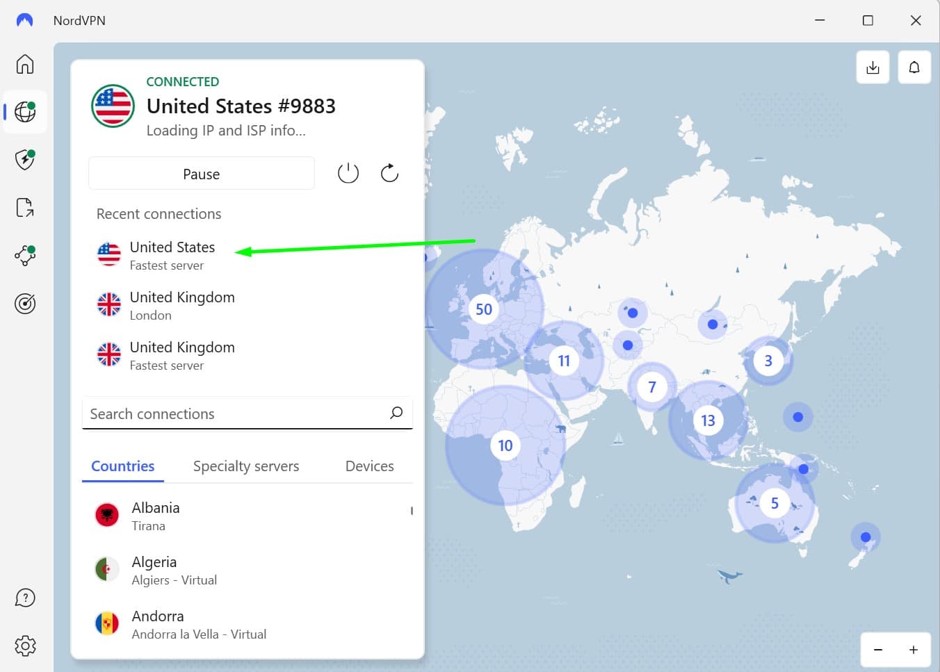940x672 pixels.
Task: Click the Europe cluster marked 50
Action: point(484,309)
